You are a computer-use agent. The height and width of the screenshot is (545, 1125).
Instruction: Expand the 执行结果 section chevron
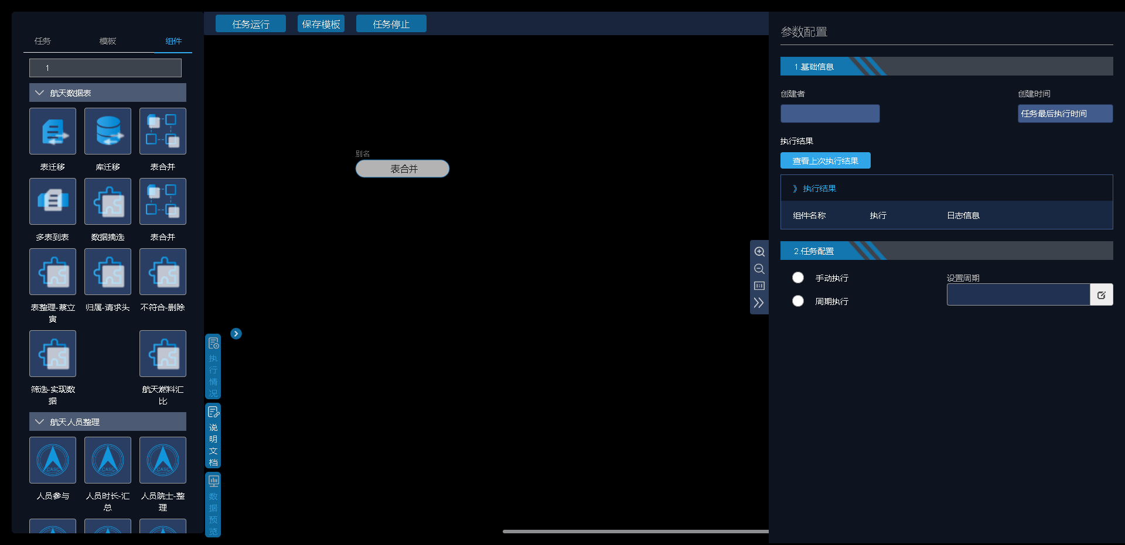795,188
